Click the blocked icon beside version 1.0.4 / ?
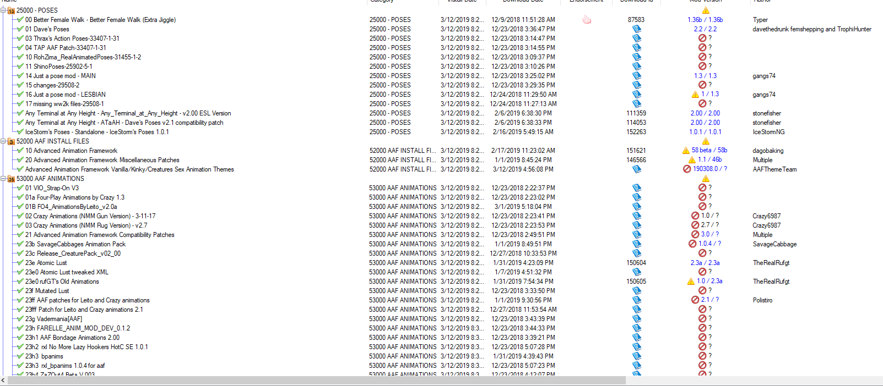Viewport: 883px width, 386px height. click(692, 244)
